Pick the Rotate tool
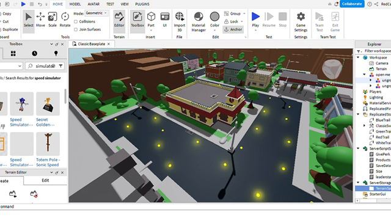This screenshot has height=220, width=391. pos(65,20)
